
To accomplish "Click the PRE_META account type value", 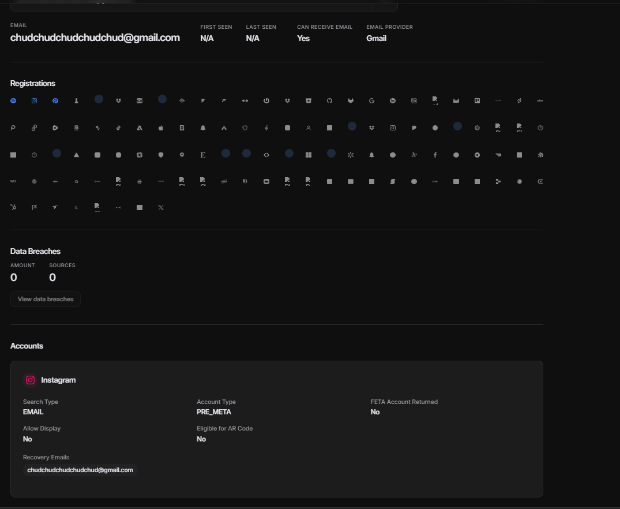I will click(x=214, y=412).
